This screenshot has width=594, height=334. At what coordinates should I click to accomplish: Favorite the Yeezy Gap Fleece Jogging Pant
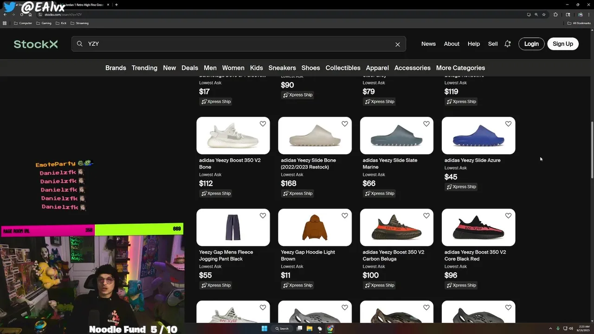point(263,216)
